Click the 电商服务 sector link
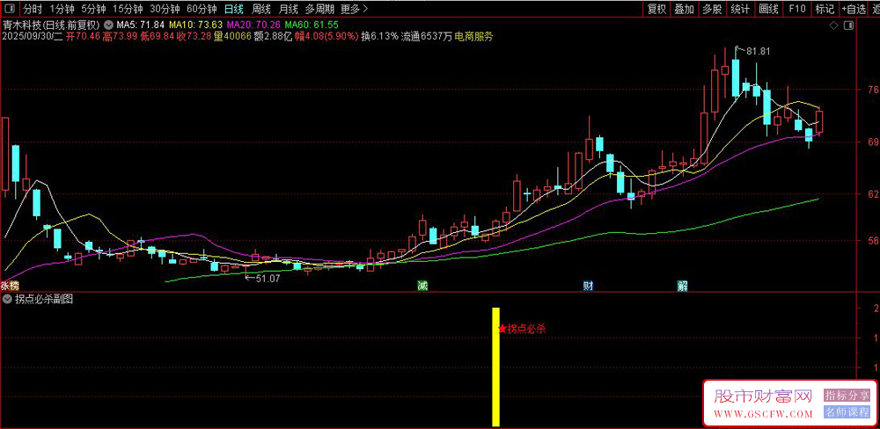The image size is (880, 429). (473, 36)
